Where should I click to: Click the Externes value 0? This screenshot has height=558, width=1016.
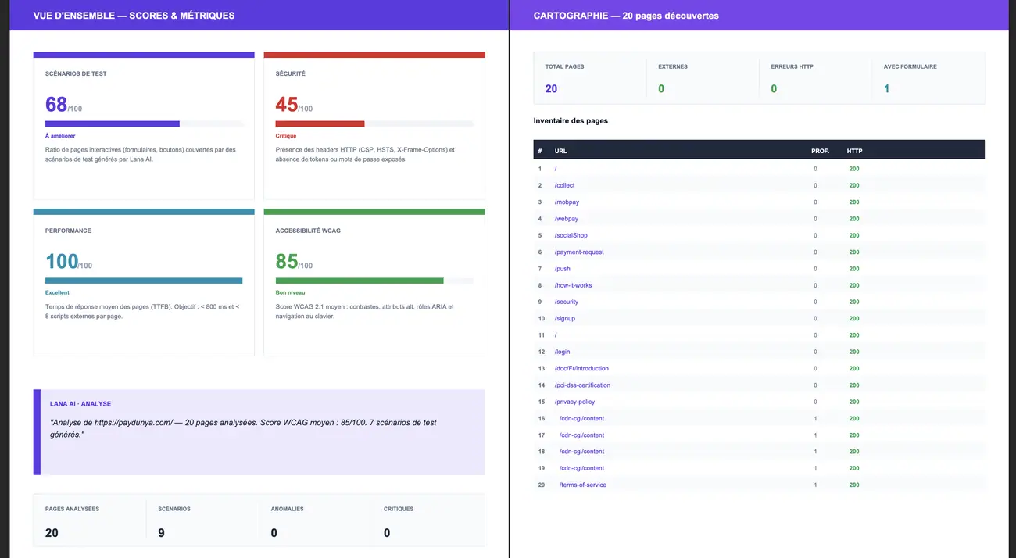661,89
